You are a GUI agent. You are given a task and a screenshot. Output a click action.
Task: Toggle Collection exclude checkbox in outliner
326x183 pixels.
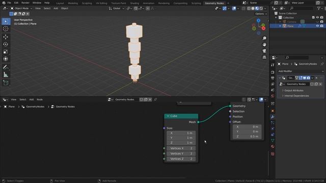tap(313, 18)
